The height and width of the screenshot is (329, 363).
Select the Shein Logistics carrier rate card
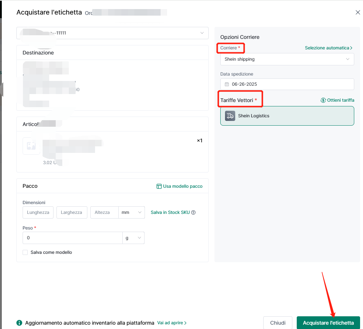[287, 116]
